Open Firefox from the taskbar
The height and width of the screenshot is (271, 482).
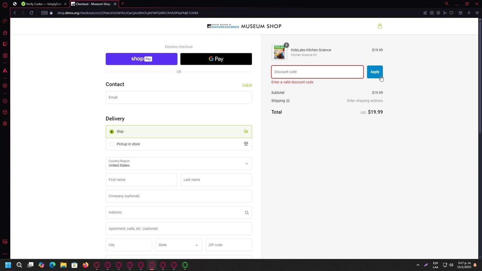pyautogui.click(x=85, y=265)
